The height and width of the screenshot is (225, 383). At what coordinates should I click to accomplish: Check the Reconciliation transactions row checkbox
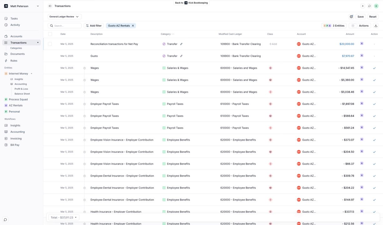tap(50, 44)
